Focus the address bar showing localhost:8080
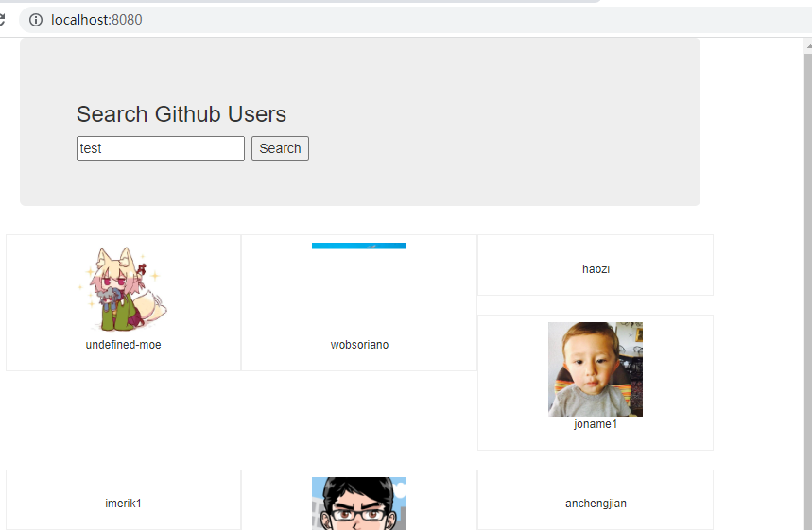The width and height of the screenshot is (812, 530). [x=284, y=20]
